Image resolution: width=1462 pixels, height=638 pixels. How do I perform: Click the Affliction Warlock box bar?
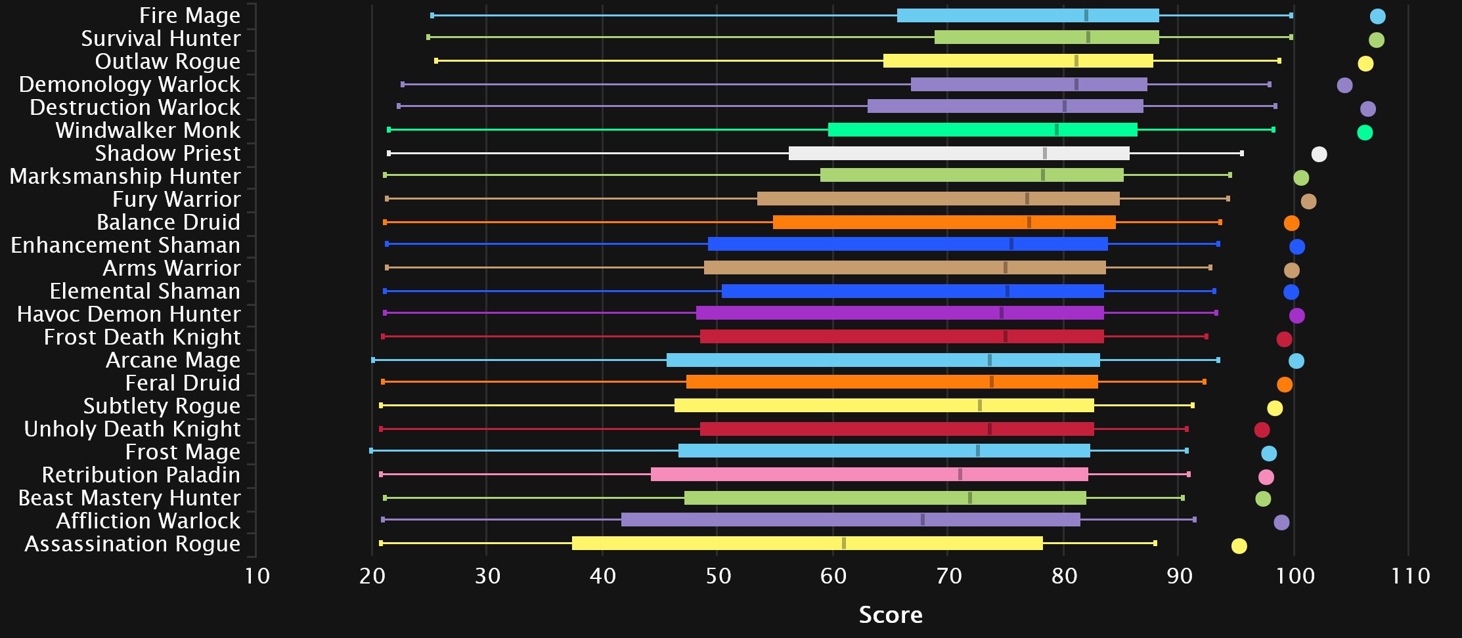point(851,520)
